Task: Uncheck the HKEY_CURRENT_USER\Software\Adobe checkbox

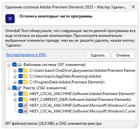Action: click(x=20, y=100)
